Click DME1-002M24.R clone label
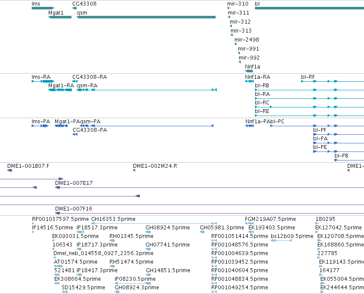This screenshot has height=294, width=364. click(x=155, y=166)
